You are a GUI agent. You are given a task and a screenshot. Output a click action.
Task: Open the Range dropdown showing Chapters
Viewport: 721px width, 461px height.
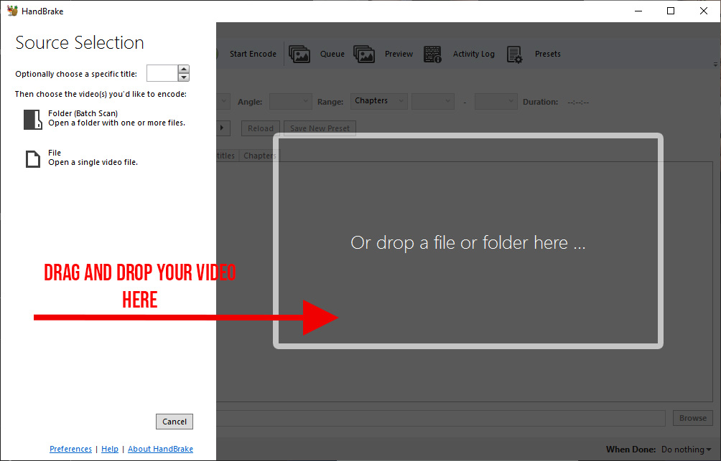click(379, 102)
